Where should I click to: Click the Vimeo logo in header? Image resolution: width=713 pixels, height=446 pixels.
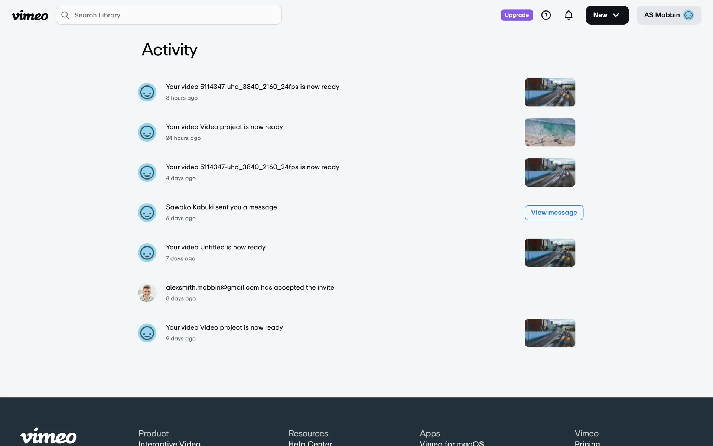click(30, 15)
